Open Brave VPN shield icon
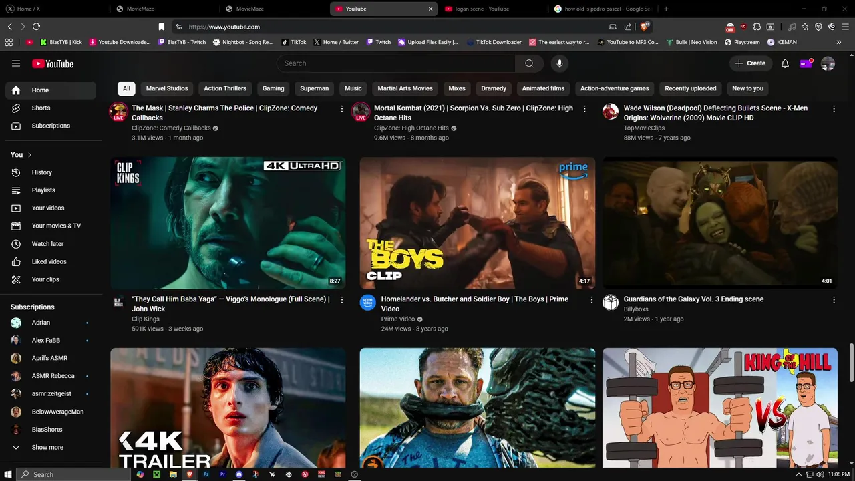Image resolution: width=855 pixels, height=481 pixels. tap(818, 27)
